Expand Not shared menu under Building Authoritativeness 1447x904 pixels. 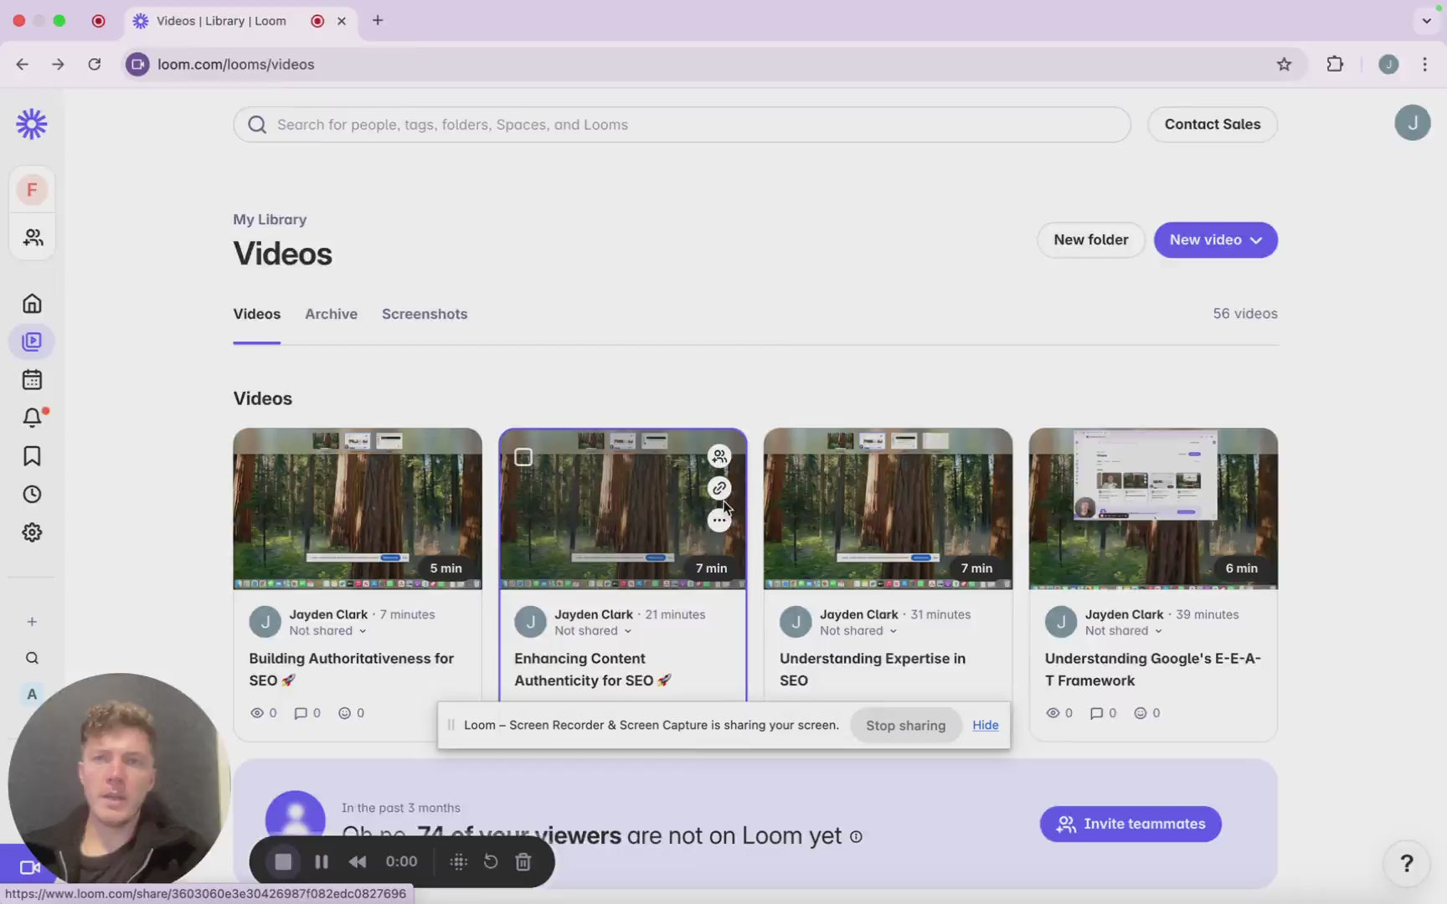pos(327,631)
